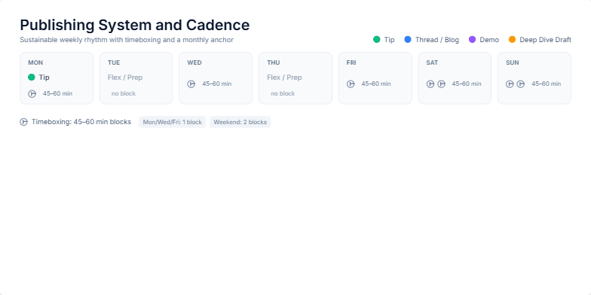Viewport: 591px width, 295px height.
Task: Click the orange Deep Dive Draft legend dot
Action: tap(512, 39)
